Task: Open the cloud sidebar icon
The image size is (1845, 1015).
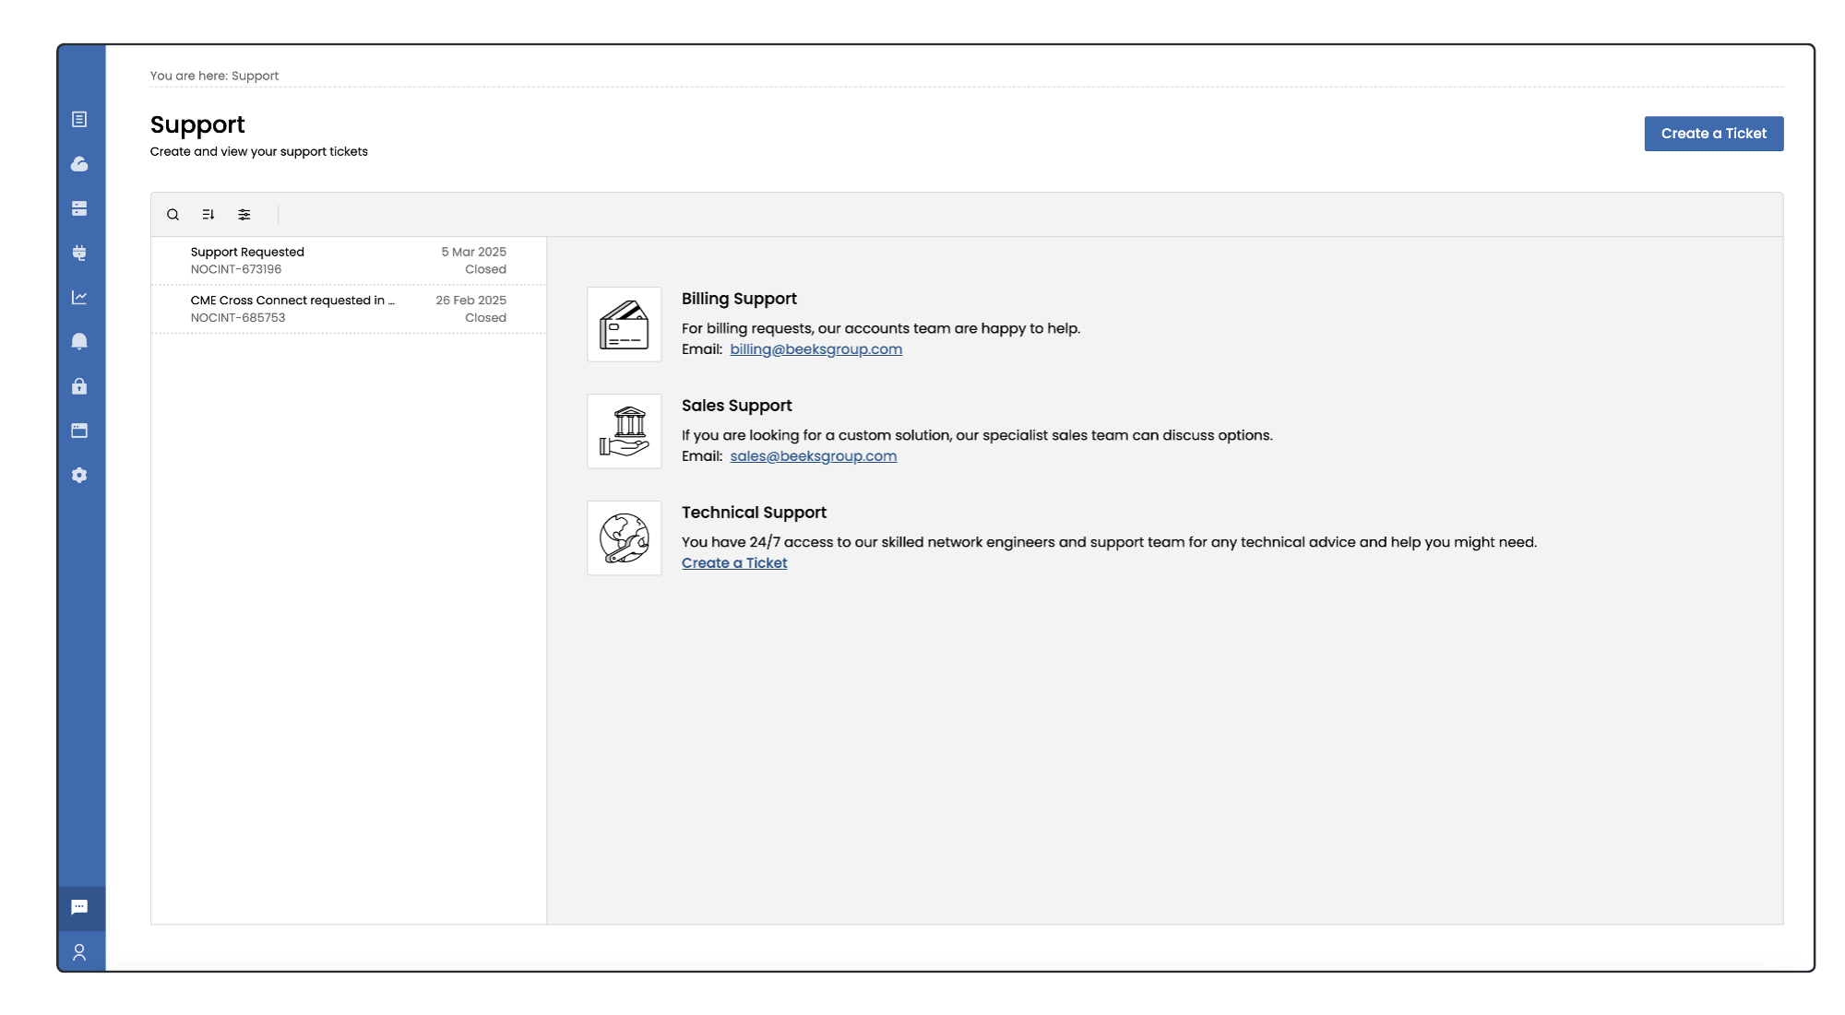Action: 79,164
